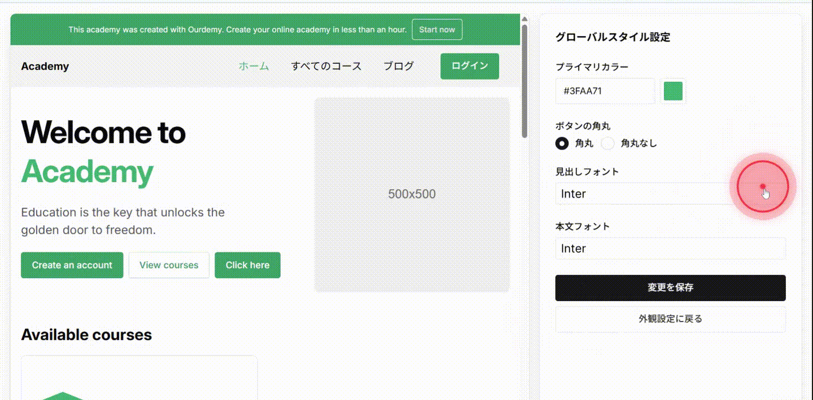Click the 変更を保存 save button

pyautogui.click(x=670, y=288)
